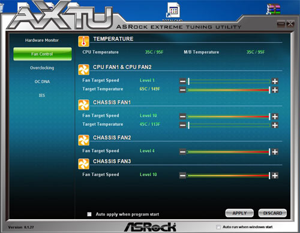Click the CPU fan target temperature slider
This screenshot has width=300, height=233.
pyautogui.click(x=229, y=90)
